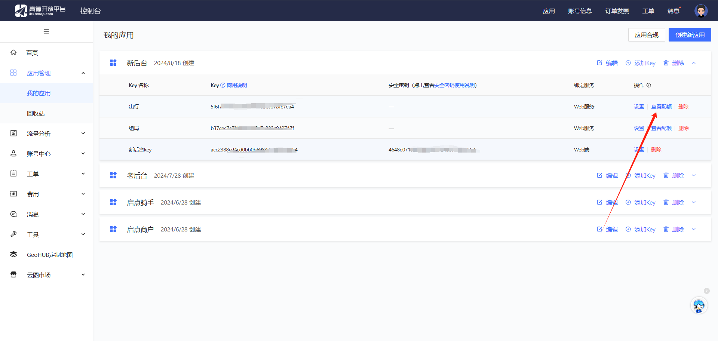Click the customer service robot icon
The height and width of the screenshot is (341, 718).
click(699, 306)
